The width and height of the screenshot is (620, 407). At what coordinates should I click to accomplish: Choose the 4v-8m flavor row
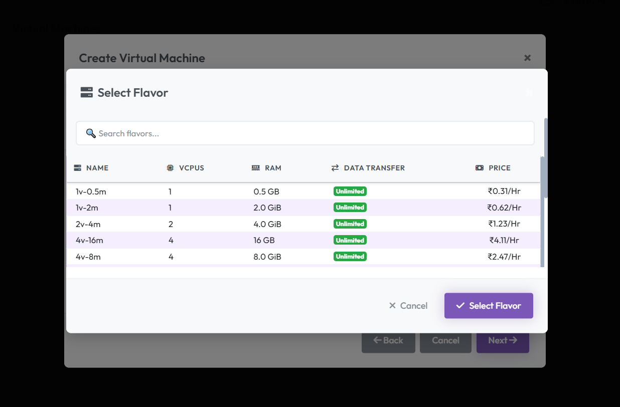201,257
